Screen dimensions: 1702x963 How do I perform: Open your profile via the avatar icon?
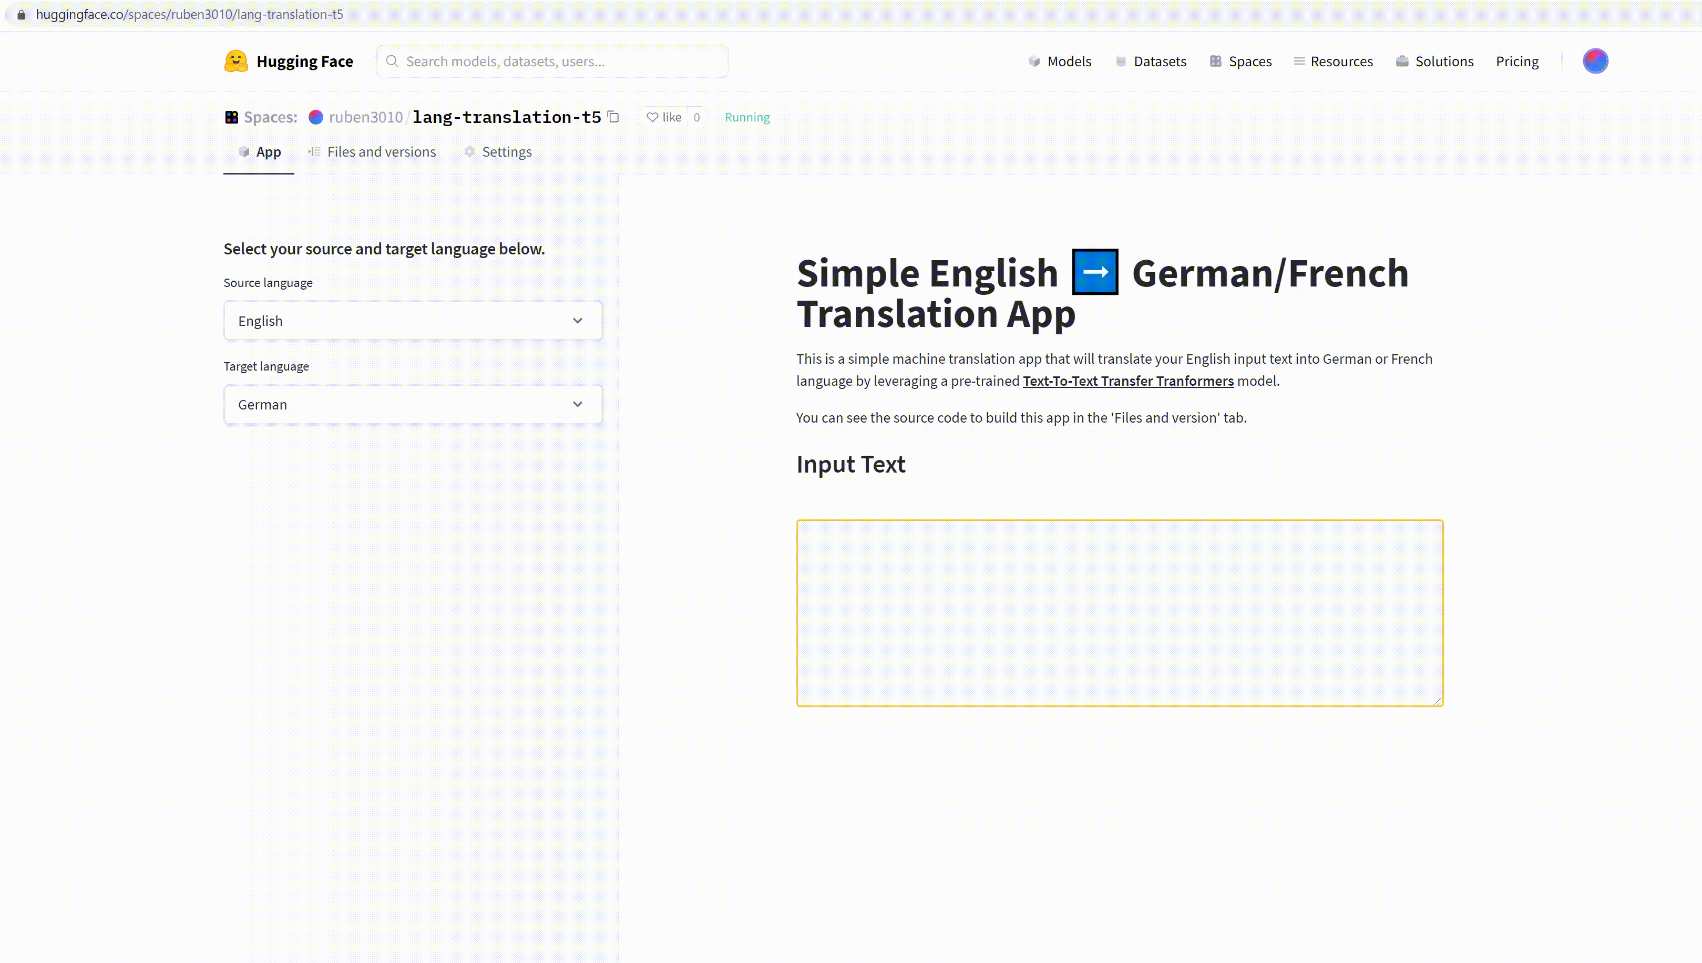point(1595,61)
